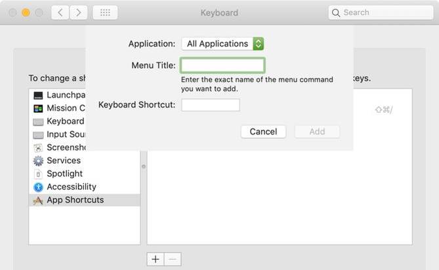
Task: Click the Launchpad icon in sidebar
Action: point(38,95)
